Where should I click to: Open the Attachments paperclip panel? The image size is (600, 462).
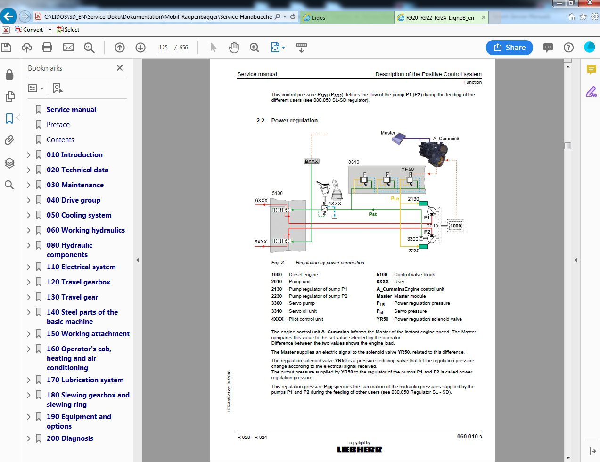[x=9, y=140]
